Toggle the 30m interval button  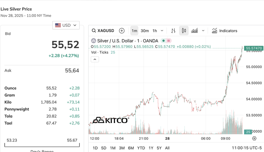coord(145,31)
